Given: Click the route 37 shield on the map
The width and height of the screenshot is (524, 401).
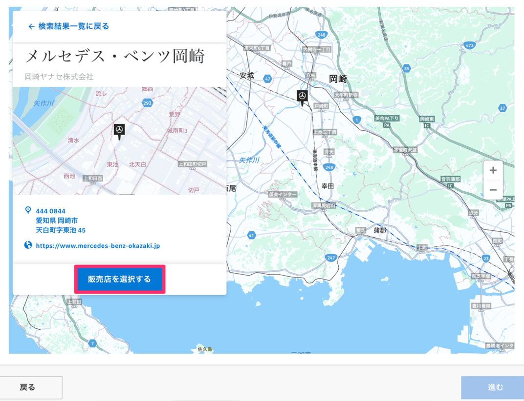Looking at the screenshot, I should tap(502, 108).
